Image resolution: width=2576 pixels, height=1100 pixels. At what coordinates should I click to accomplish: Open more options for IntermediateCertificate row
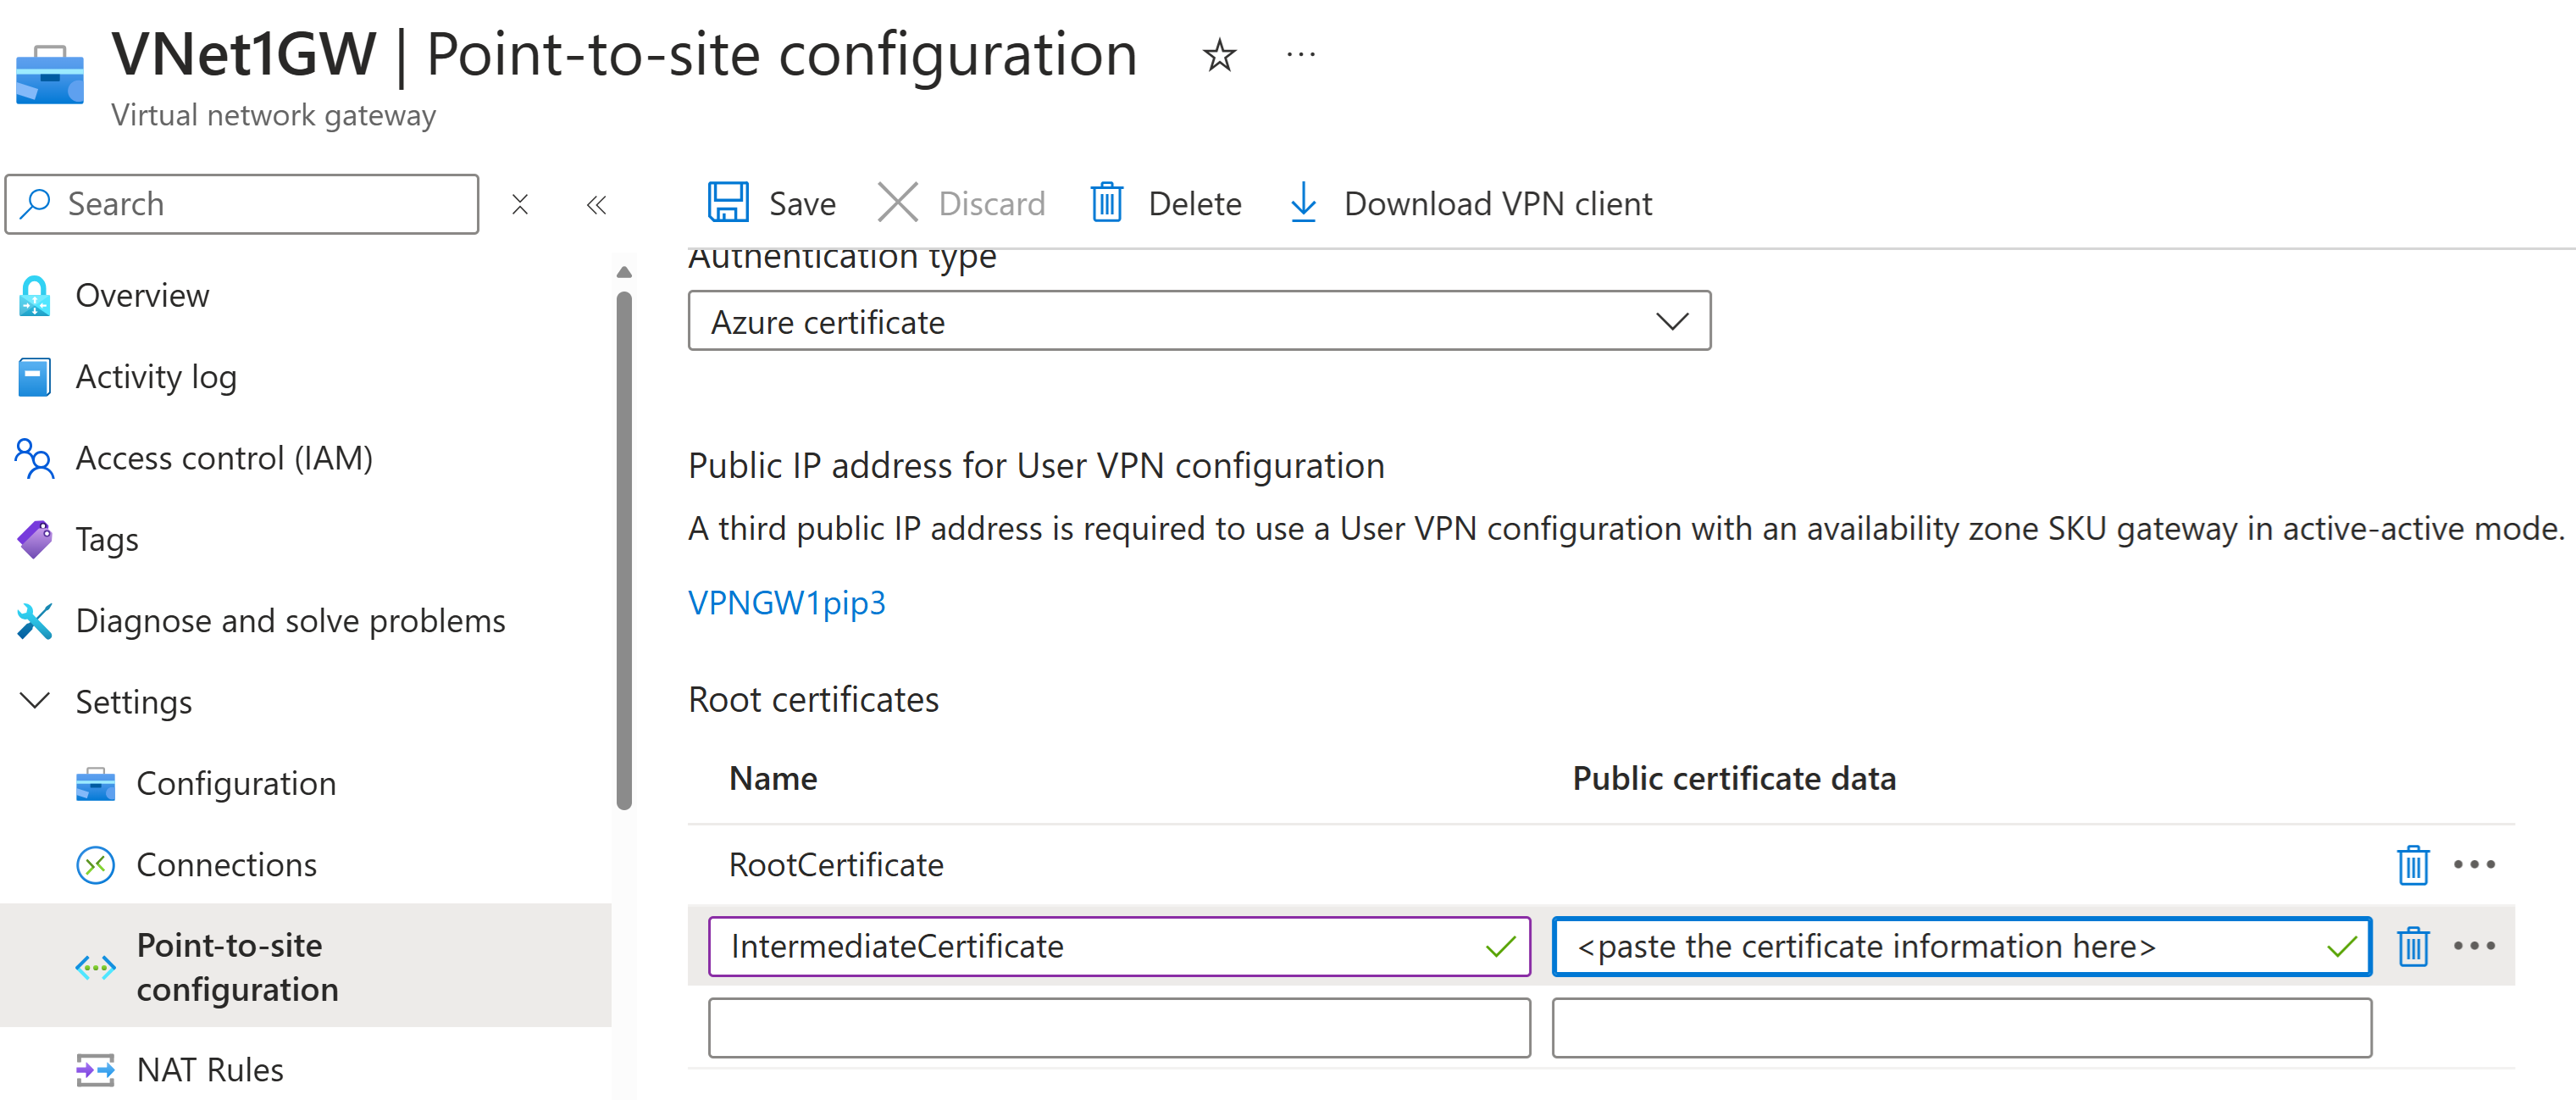point(2474,946)
